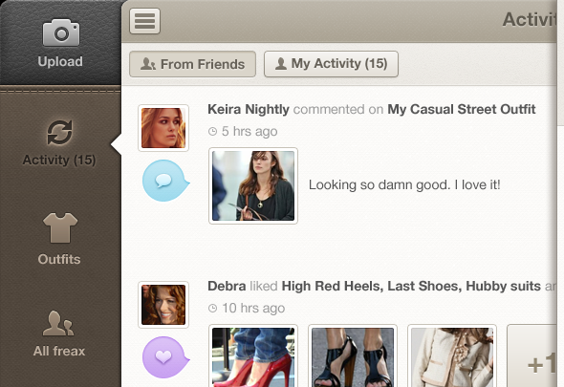Open the All freax people icon
The width and height of the screenshot is (564, 387).
[58, 323]
